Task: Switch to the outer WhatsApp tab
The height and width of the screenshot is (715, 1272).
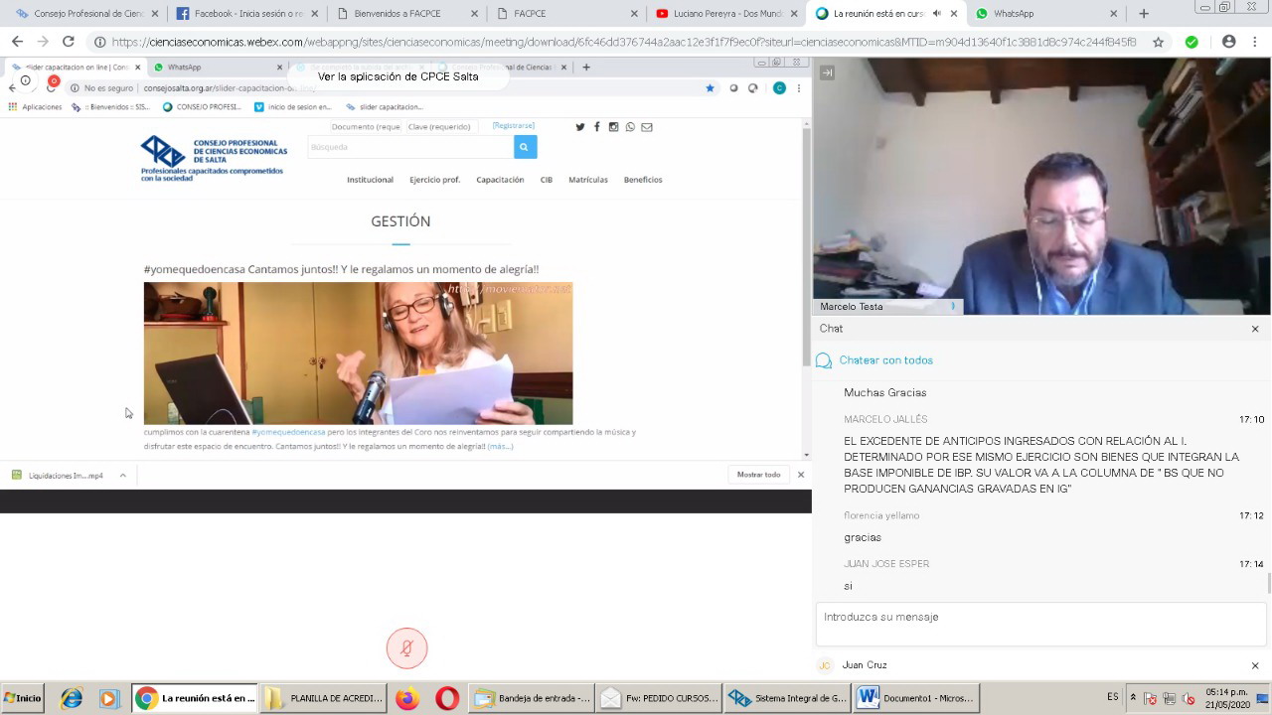Action: (1044, 14)
